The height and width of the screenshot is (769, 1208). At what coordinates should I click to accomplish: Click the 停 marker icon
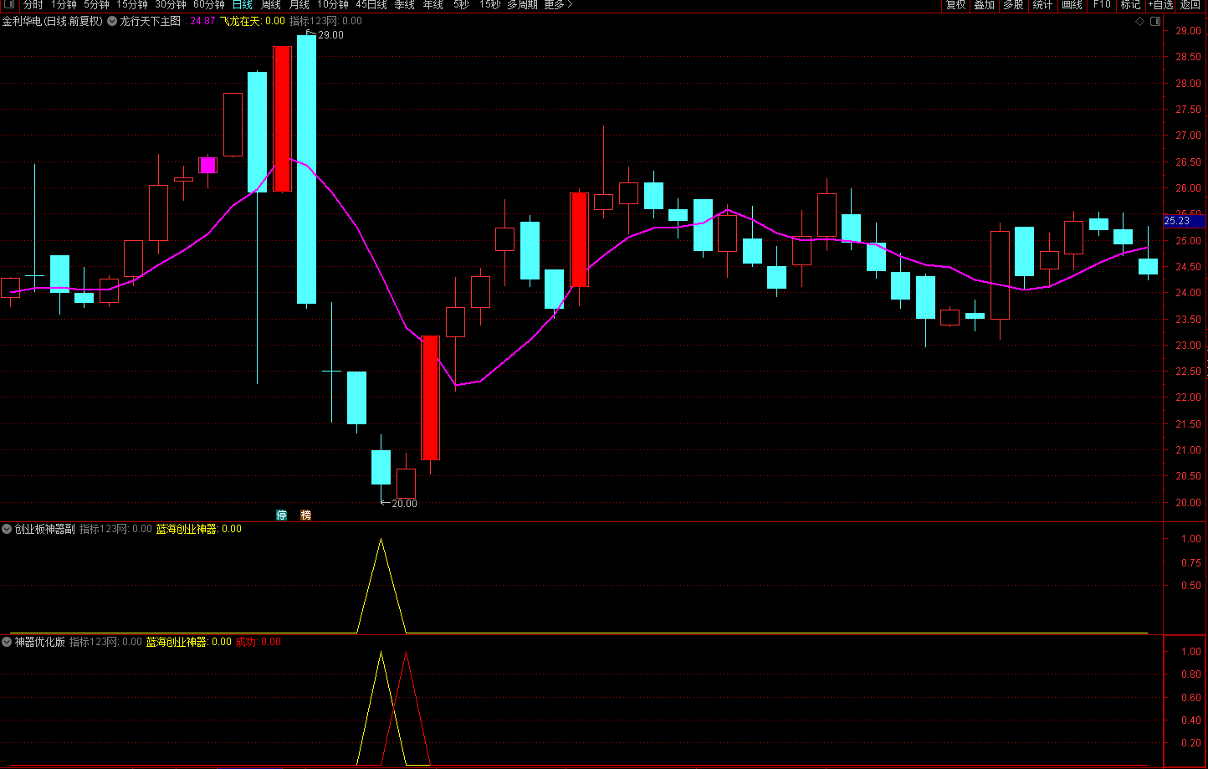[282, 515]
